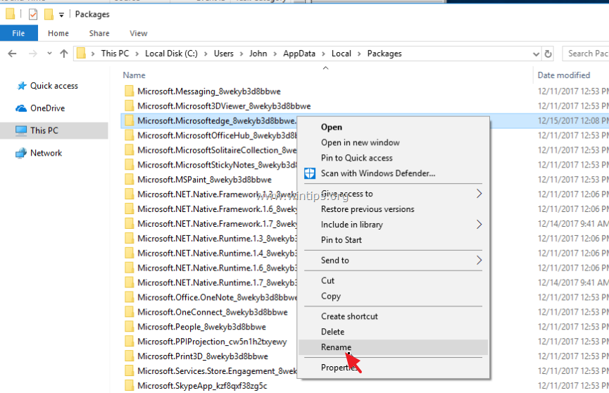The width and height of the screenshot is (609, 393).
Task: Expand the chevron after Local in the address bar
Action: [x=359, y=54]
